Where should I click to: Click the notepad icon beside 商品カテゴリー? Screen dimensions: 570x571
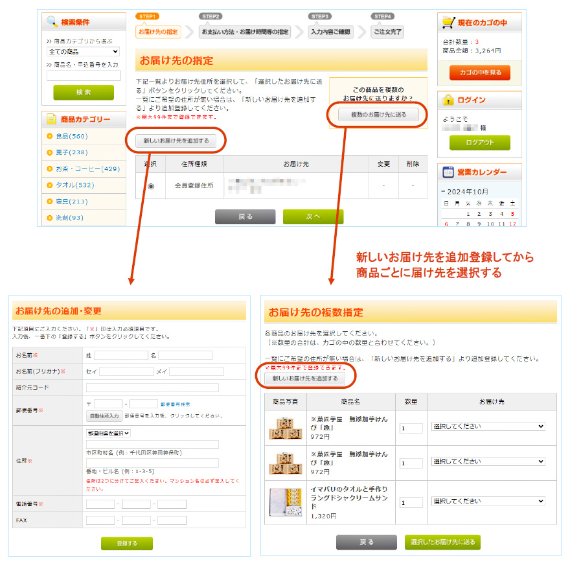click(x=51, y=119)
